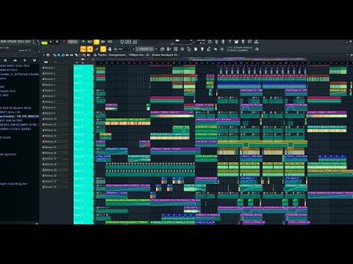Viewport: 353px width, 264px height.
Task: Open the HELP menu
Action: point(27,42)
